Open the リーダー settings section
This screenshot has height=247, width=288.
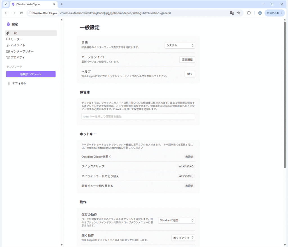[x=31, y=39]
